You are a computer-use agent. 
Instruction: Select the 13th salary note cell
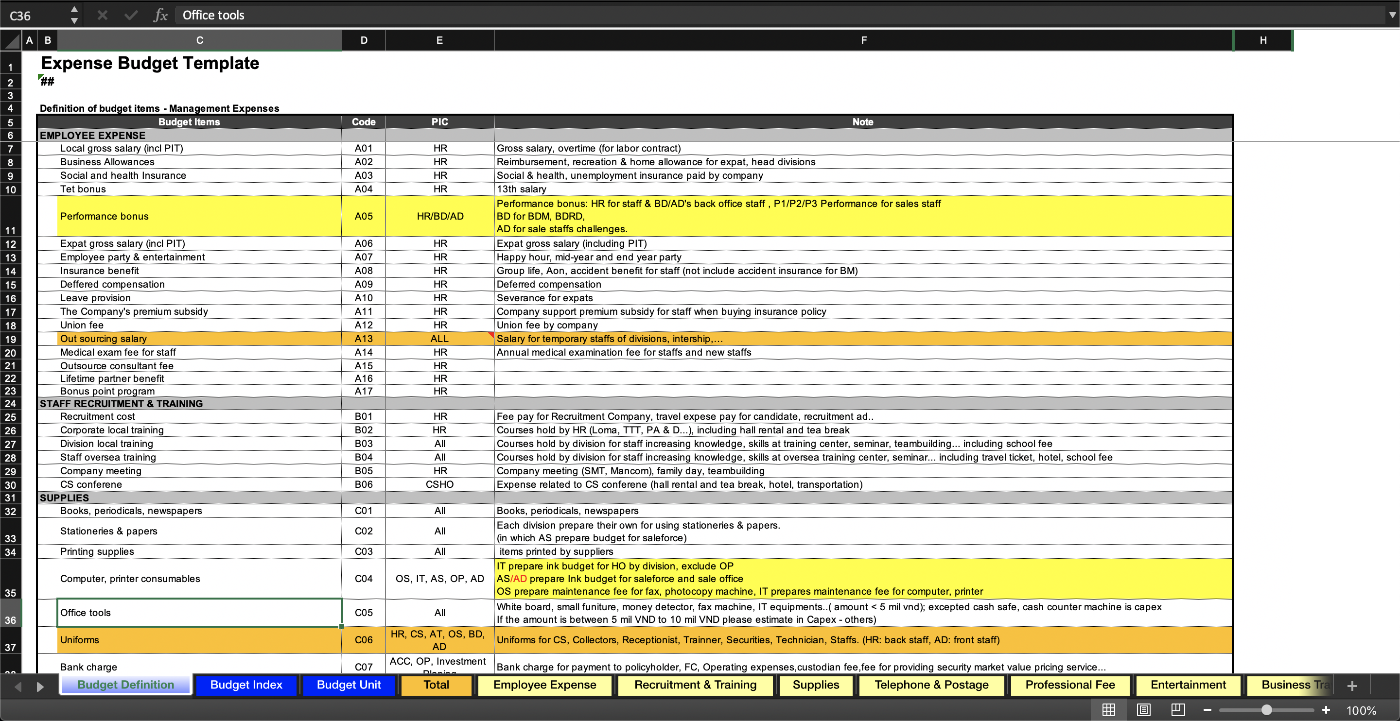[863, 189]
